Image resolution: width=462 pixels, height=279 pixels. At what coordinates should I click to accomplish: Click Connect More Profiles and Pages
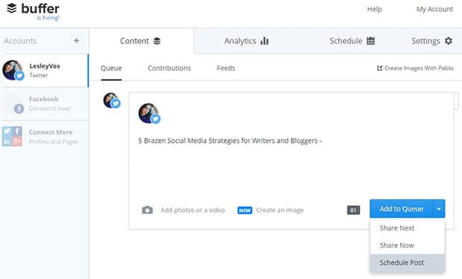point(44,137)
